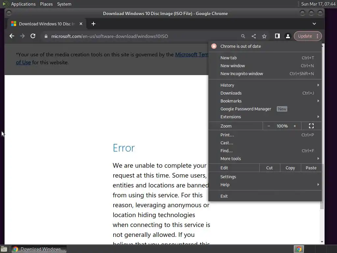
Task: Open the Applications menu
Action: click(23, 4)
